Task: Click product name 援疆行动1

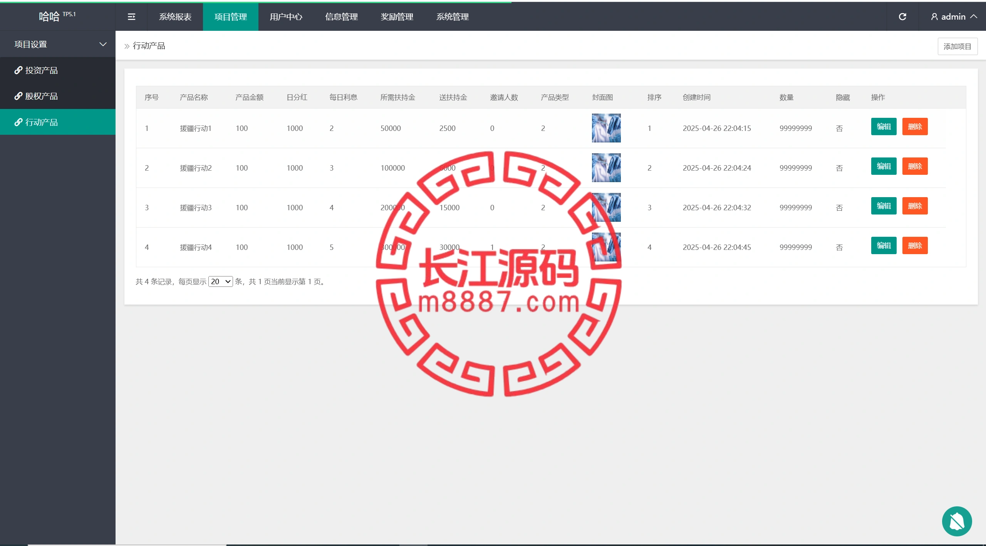Action: [196, 128]
